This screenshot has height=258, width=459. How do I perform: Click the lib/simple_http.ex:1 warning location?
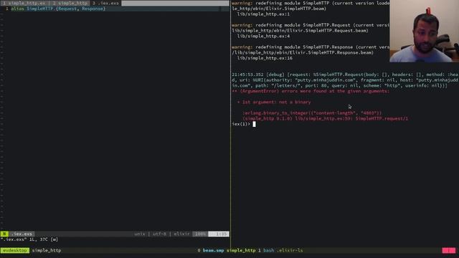coord(263,14)
